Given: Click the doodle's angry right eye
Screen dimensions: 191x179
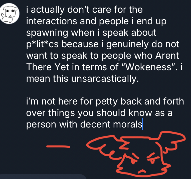Looking at the screenshot, I should coord(152,158).
